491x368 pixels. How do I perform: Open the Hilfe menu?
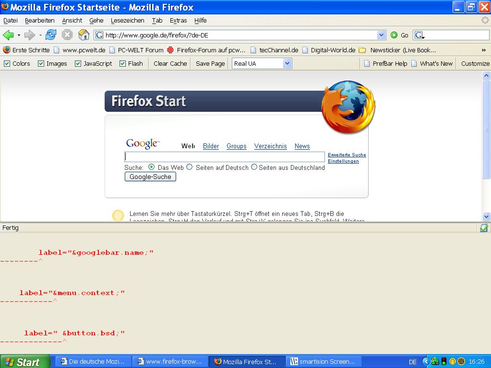click(x=201, y=21)
